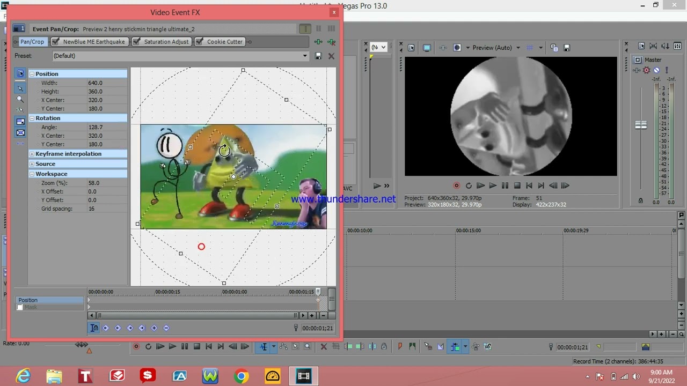This screenshot has height=386, width=687.
Task: Open the NewBlue ME Earthquake tab
Action: pyautogui.click(x=94, y=42)
